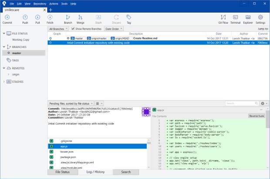Click the author avatar image
This screenshot has height=179, width=270.
(146, 112)
